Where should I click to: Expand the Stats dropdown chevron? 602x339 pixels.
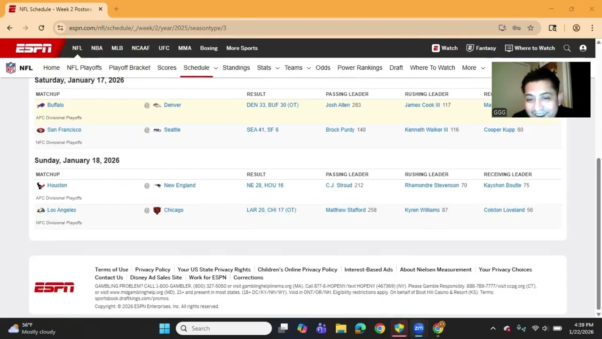pos(277,68)
